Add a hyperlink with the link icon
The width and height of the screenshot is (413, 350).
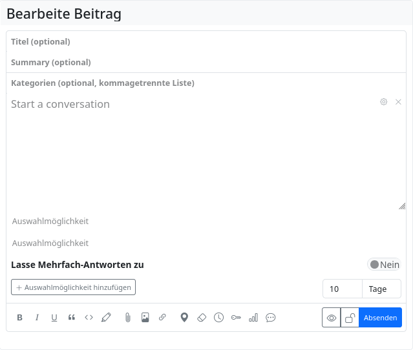click(162, 318)
